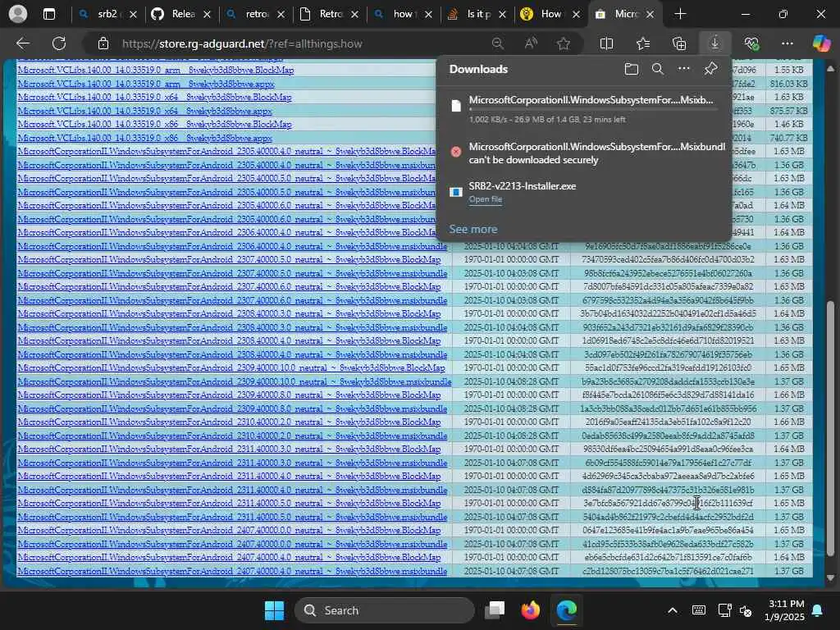
Task: Click hash cell beginning 3e7bfc8a567921dd
Action: 668,503
